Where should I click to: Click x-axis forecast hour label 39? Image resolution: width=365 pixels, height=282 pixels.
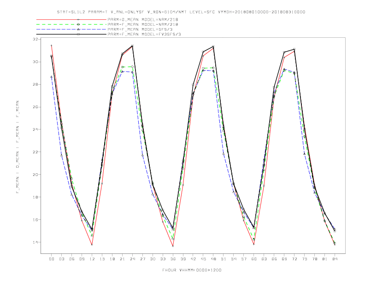coord(183,259)
